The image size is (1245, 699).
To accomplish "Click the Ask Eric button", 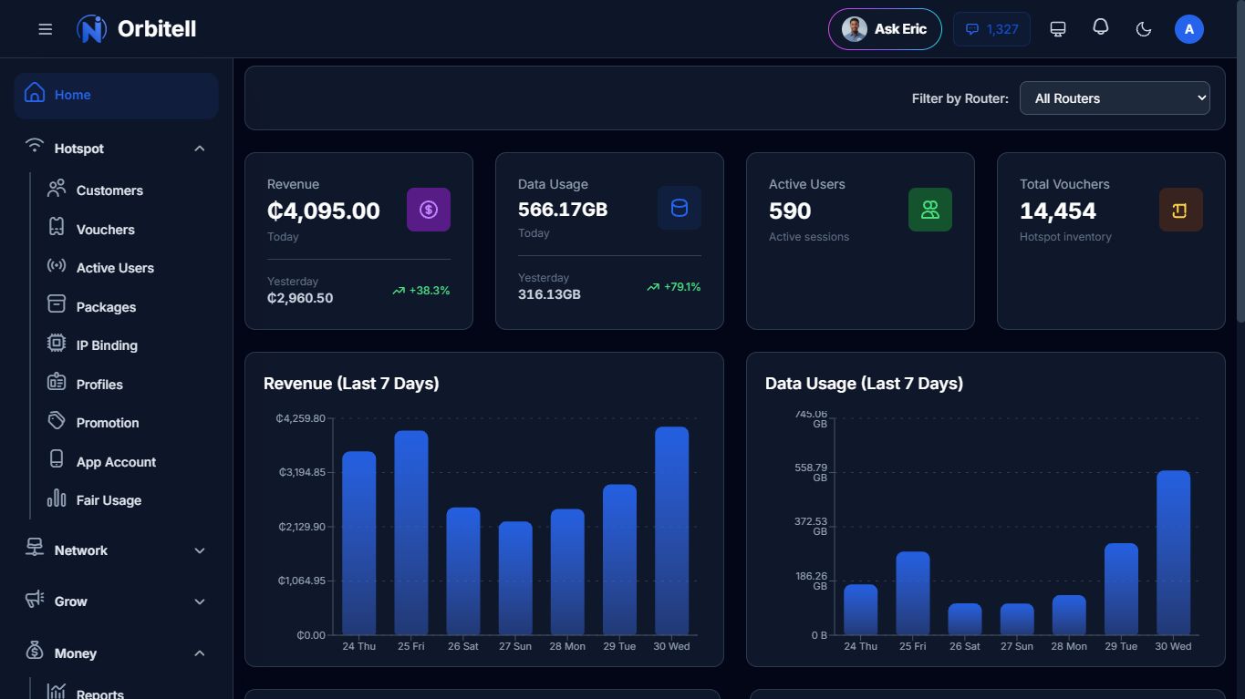I will 885,29.
